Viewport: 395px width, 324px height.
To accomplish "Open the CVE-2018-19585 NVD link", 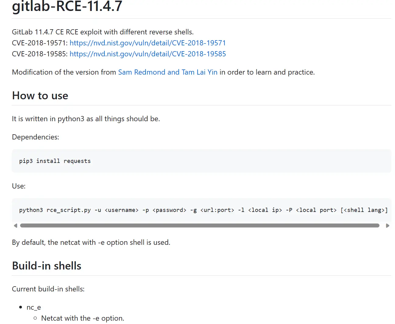I will (148, 54).
